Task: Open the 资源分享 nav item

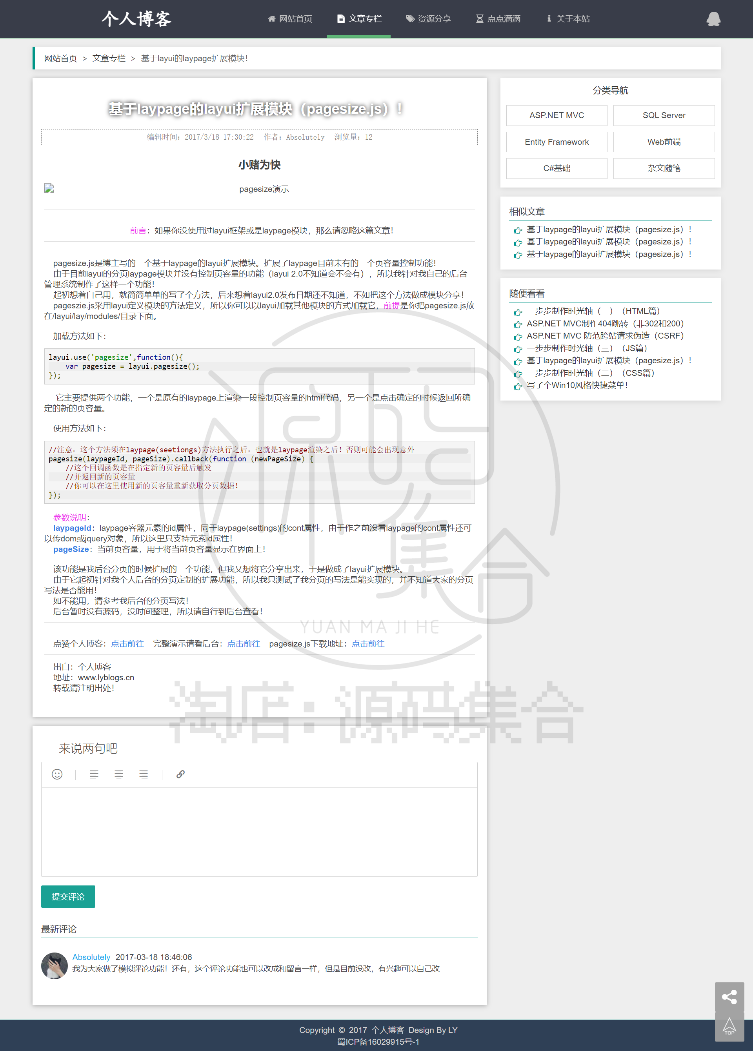Action: [x=428, y=19]
